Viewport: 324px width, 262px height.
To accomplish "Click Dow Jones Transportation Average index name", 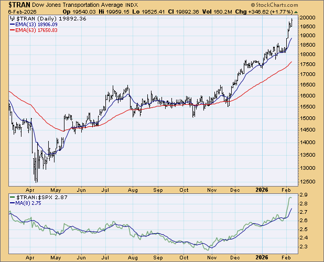I will click(x=75, y=4).
